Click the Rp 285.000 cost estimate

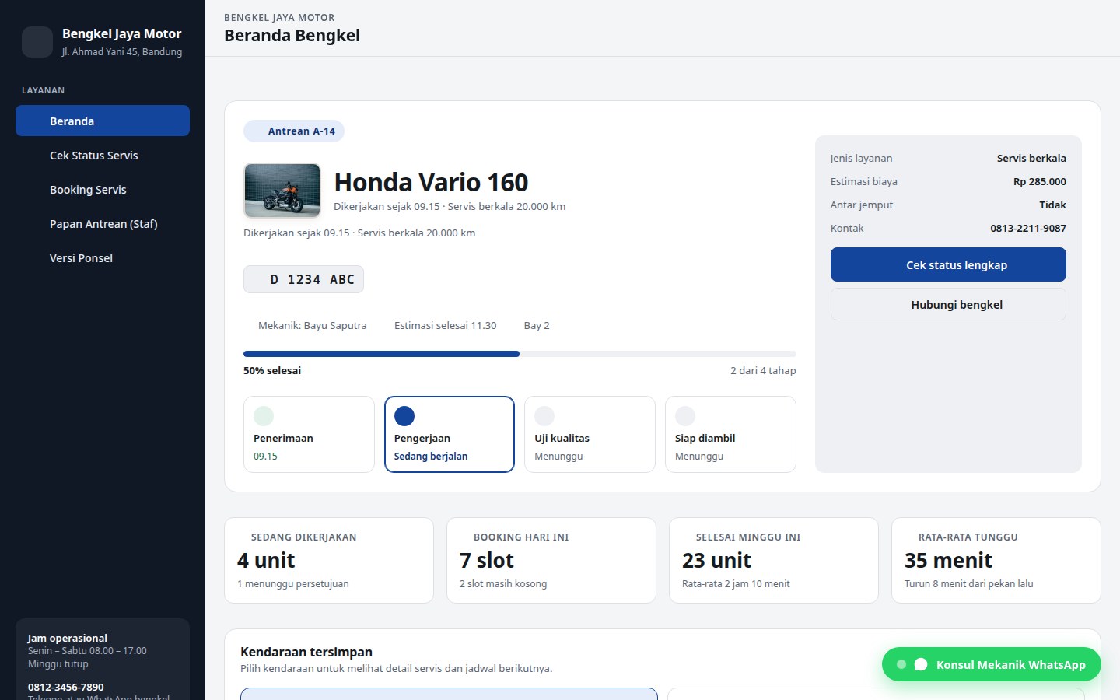pos(1040,181)
